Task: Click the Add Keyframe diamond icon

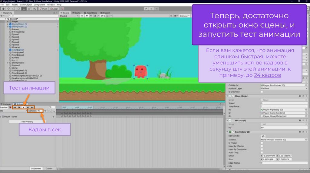Action: (x=45, y=111)
